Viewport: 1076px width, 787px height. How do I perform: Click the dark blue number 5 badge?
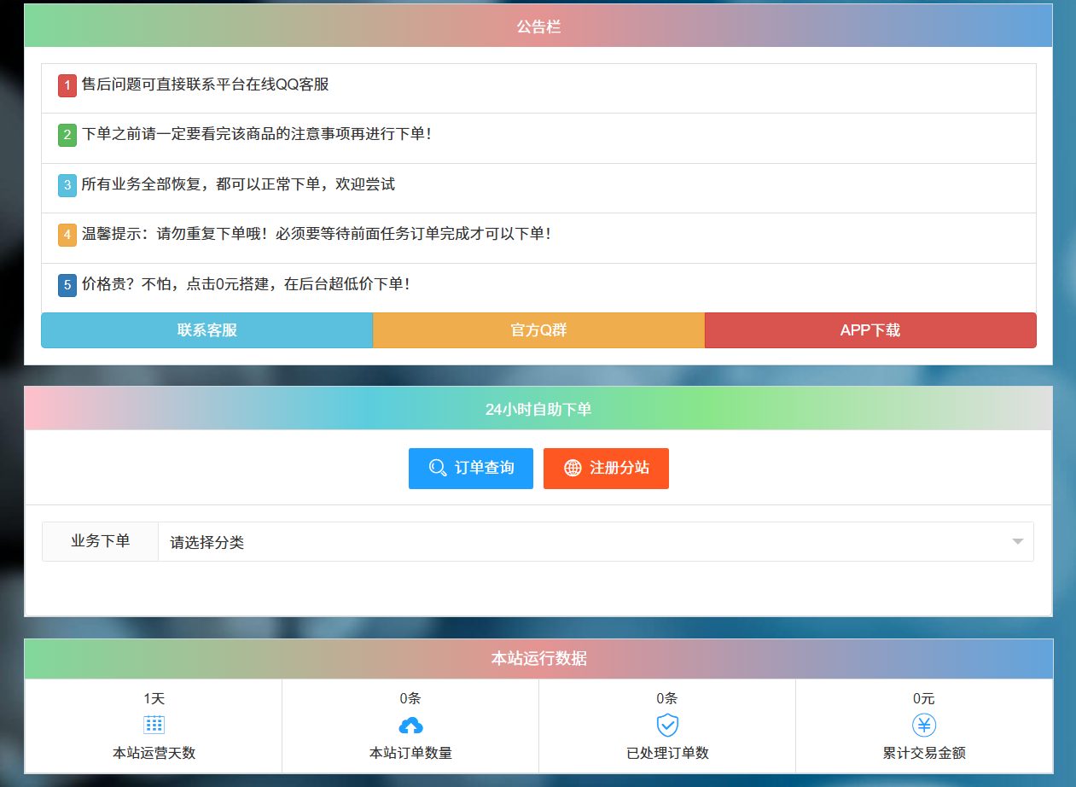point(67,285)
